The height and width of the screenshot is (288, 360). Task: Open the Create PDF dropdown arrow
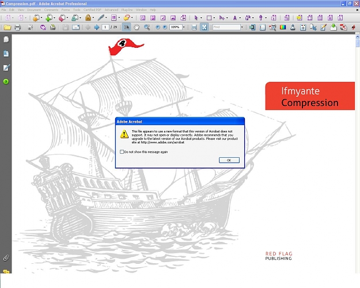tap(41, 18)
